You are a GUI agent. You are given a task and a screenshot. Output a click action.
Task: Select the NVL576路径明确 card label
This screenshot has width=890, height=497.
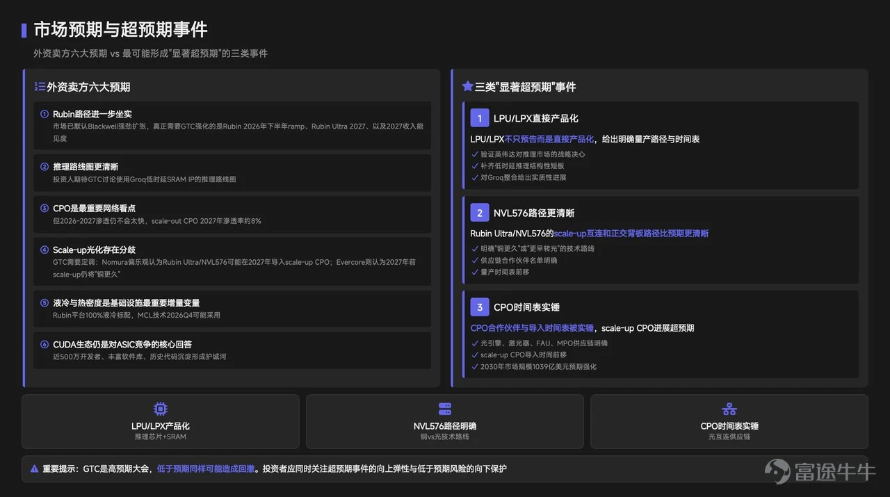445,426
